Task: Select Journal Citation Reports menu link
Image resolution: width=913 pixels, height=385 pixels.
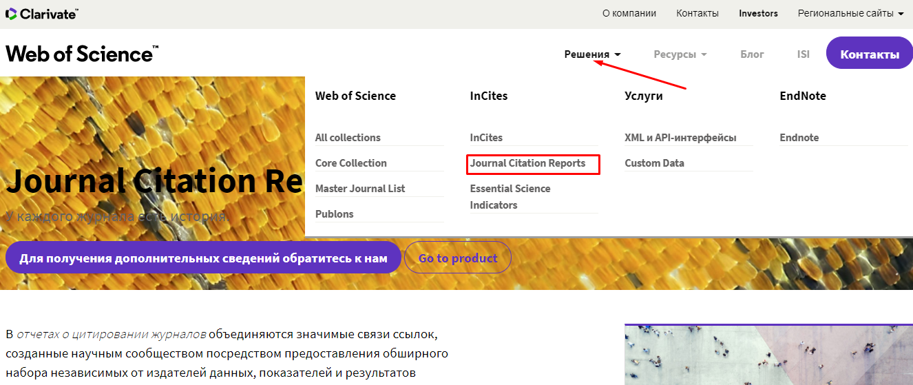Action: point(527,163)
